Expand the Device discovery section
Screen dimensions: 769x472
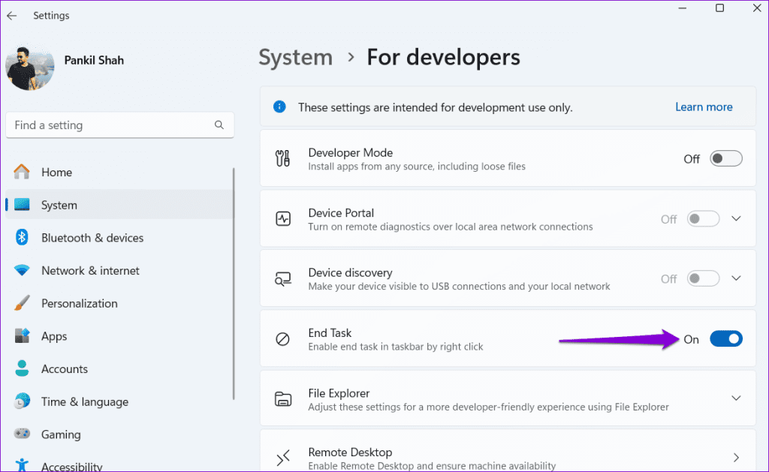pyautogui.click(x=736, y=278)
